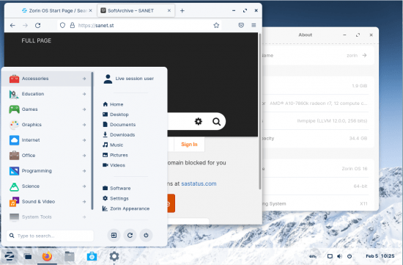Expand the Internet submenu arrow
Viewport: 403px width, 265px height.
click(84, 140)
